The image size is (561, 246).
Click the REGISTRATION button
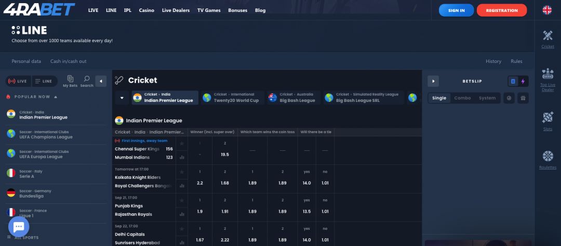pos(501,10)
